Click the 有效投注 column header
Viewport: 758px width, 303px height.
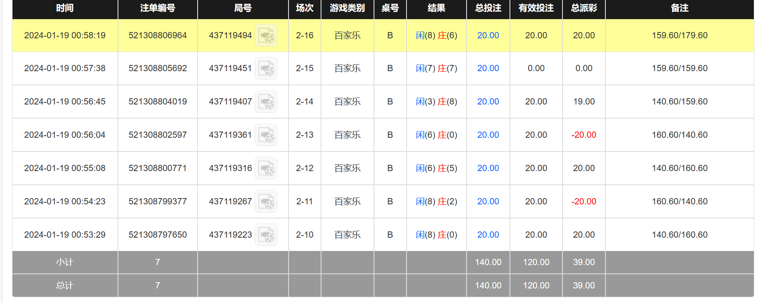tap(536, 8)
